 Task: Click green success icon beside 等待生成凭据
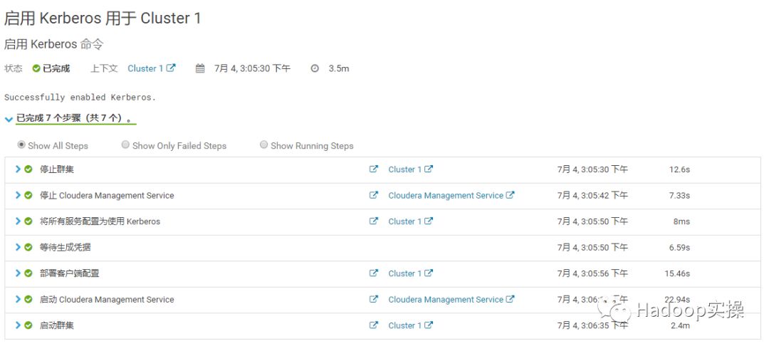28,248
